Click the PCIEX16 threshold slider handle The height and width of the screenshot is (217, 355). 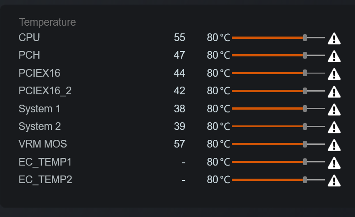pyautogui.click(x=305, y=73)
